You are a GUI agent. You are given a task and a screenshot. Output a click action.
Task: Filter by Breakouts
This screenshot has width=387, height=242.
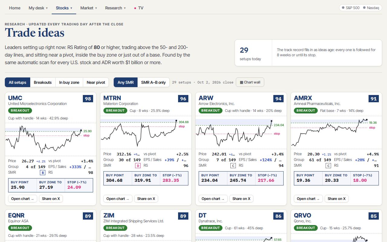[x=43, y=82]
